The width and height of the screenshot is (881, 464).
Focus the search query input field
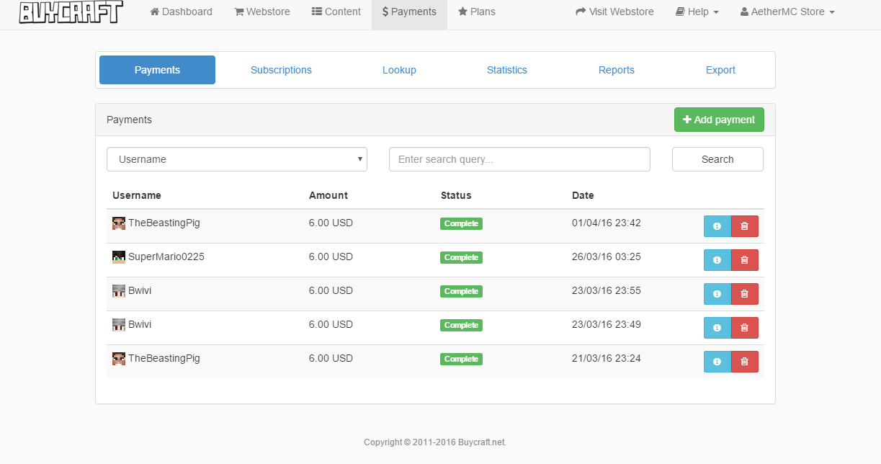pos(519,159)
